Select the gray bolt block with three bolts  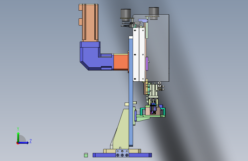click(122, 153)
